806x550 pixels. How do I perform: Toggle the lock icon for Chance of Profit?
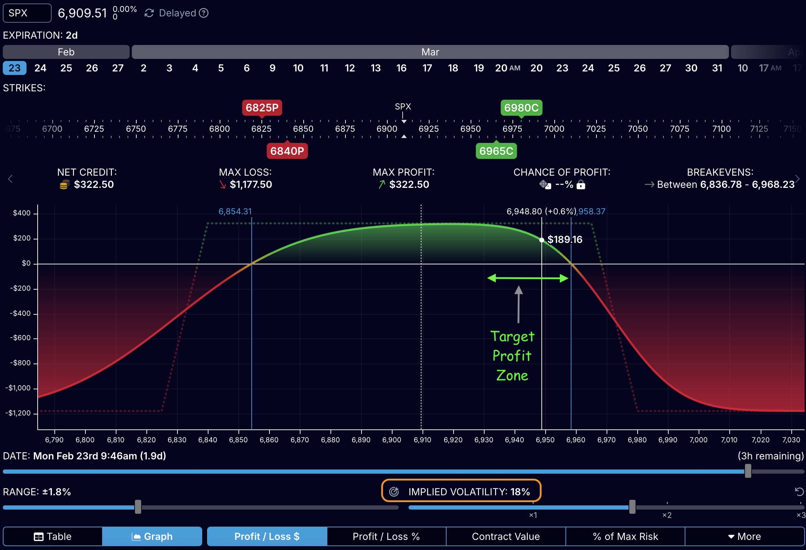581,185
